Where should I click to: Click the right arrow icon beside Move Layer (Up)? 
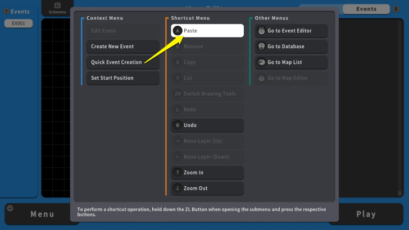tap(178, 141)
